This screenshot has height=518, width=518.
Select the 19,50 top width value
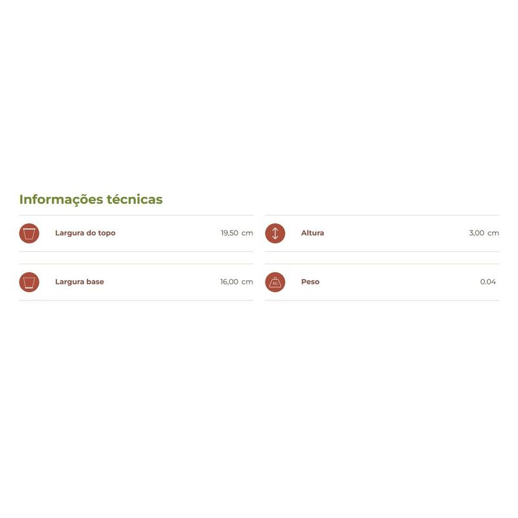pos(229,233)
